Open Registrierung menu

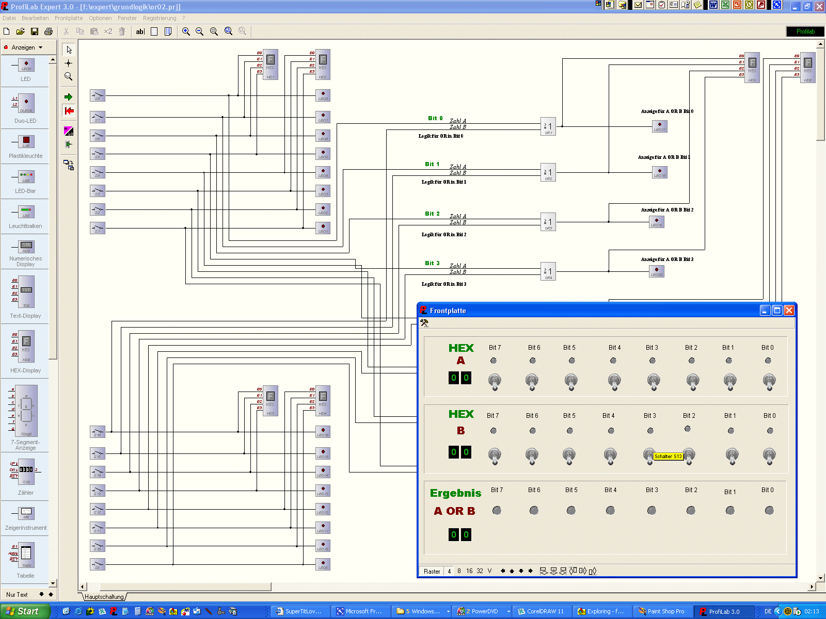(160, 18)
